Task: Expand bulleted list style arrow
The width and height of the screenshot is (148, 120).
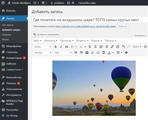Action: pyautogui.click(x=76, y=47)
